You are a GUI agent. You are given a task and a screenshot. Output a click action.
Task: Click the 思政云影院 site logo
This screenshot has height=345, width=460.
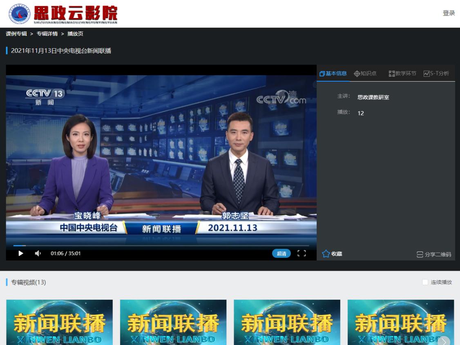63,14
